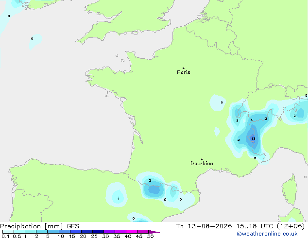Pick the dark blue legend swatch between 25 and 30
Viewport: 308px width, 238px height.
point(98,232)
